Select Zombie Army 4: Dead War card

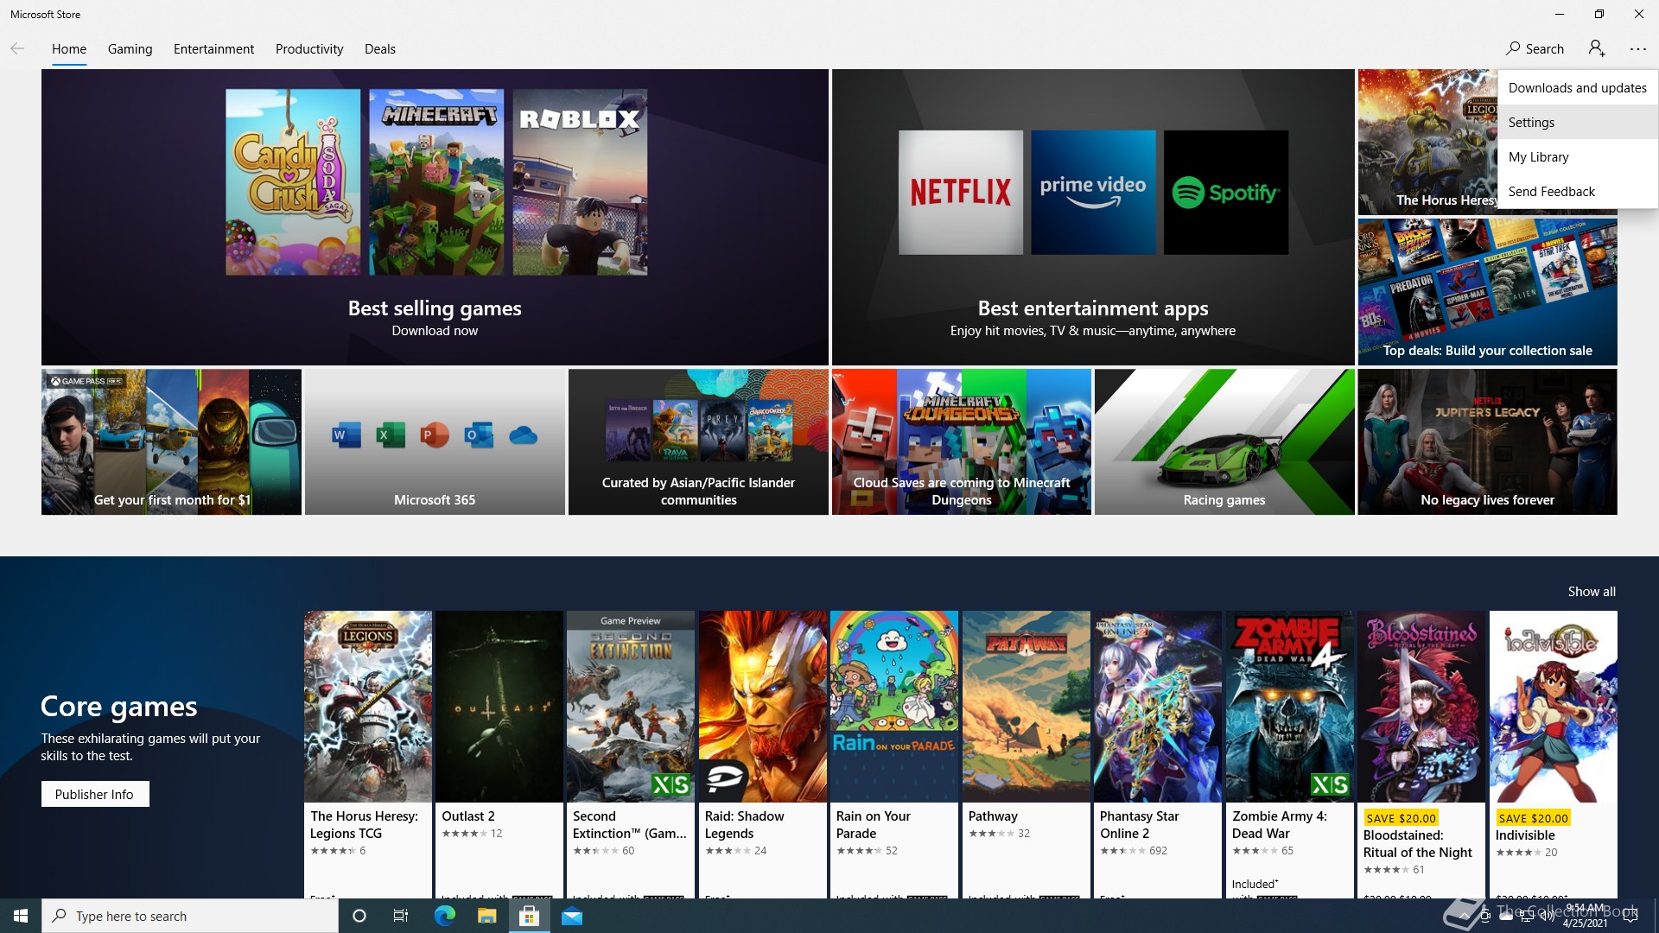tap(1290, 754)
